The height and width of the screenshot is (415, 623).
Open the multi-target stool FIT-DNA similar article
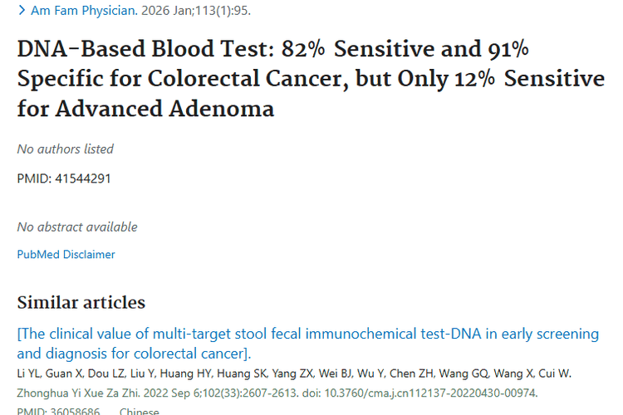[307, 344]
